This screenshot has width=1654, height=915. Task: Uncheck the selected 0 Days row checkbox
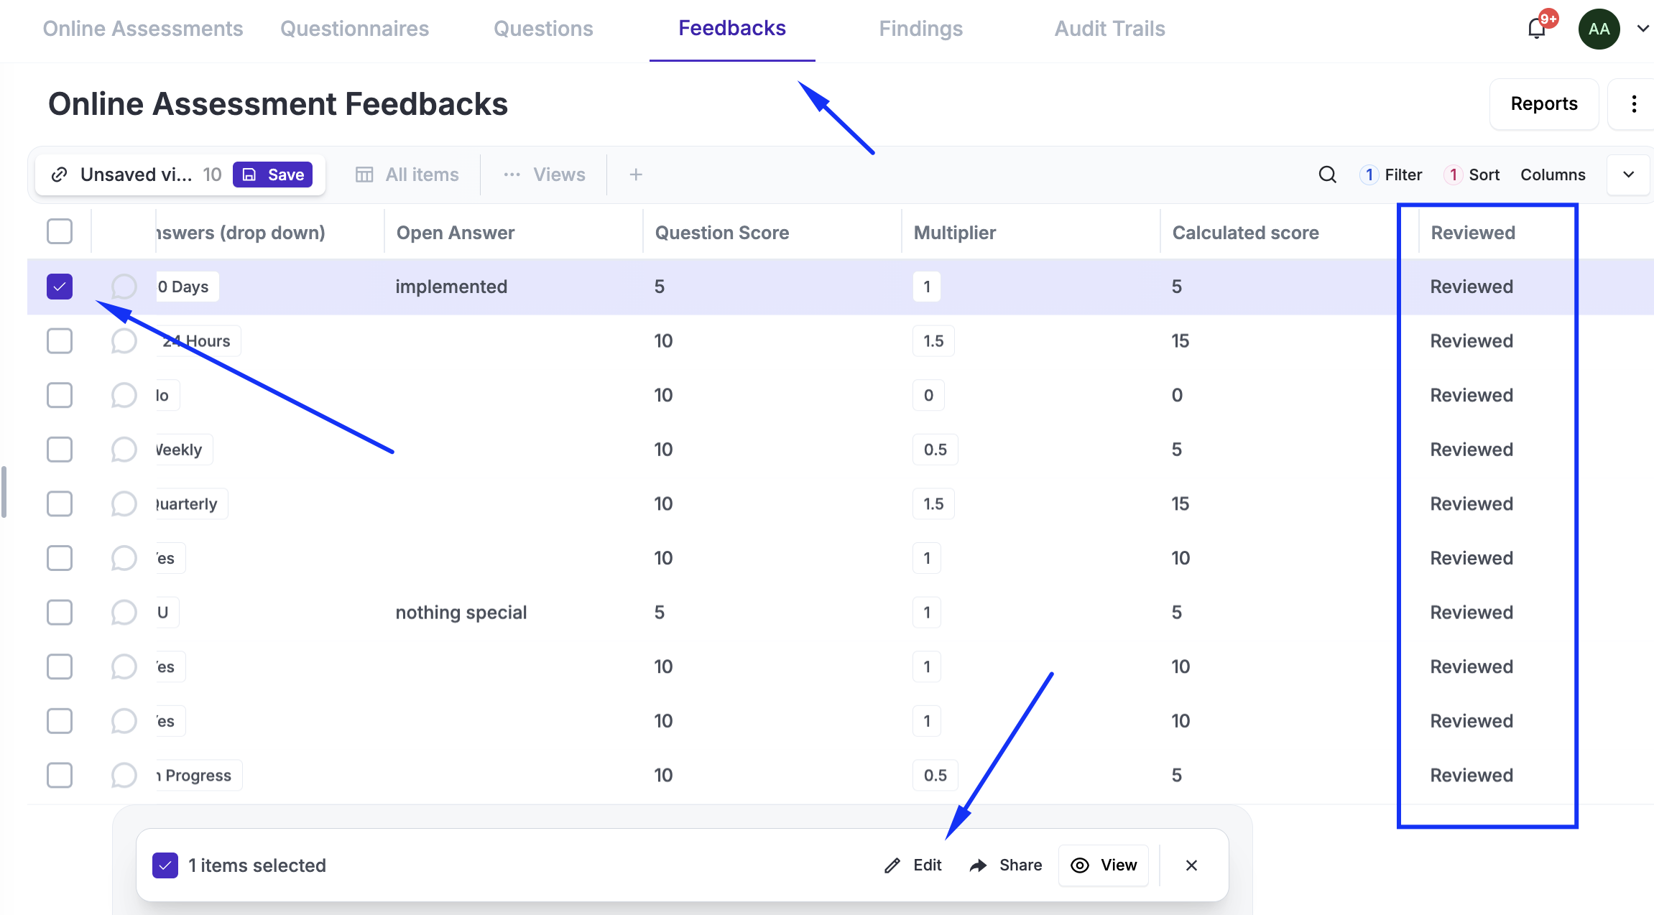(60, 287)
